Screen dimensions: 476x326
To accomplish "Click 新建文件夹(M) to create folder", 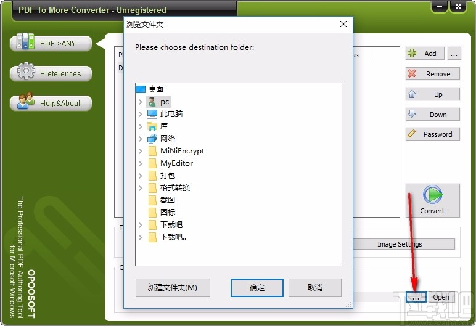I will pyautogui.click(x=173, y=287).
